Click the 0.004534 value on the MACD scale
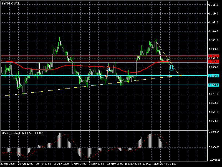Screen dimensions: 222x167 pyautogui.click(x=214, y=132)
